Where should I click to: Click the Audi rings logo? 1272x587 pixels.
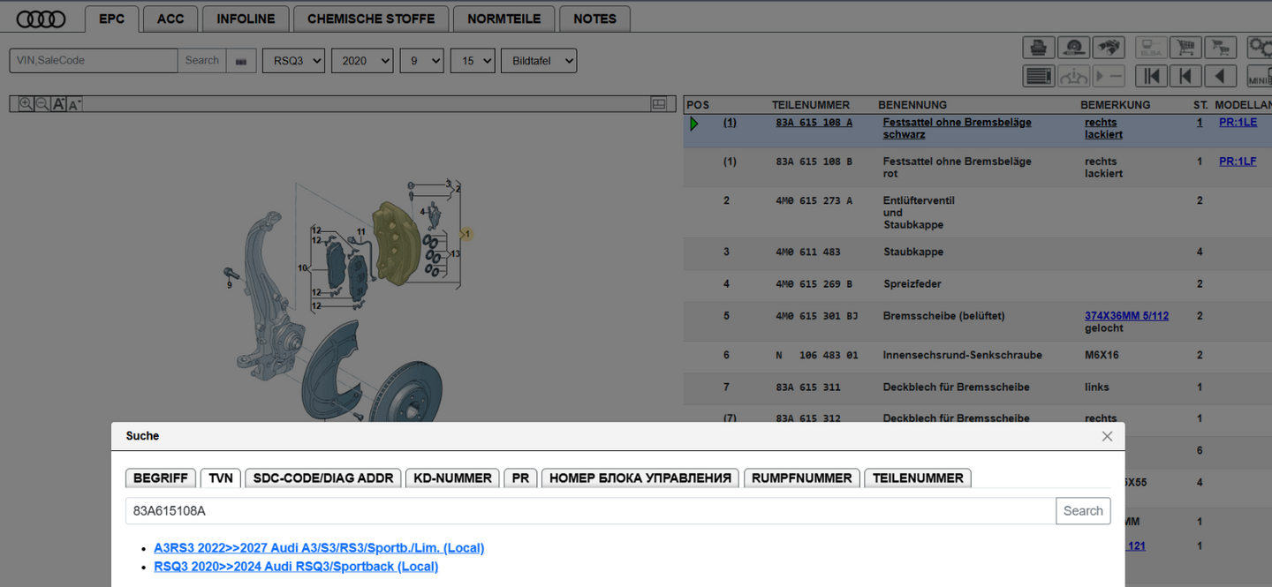[42, 19]
